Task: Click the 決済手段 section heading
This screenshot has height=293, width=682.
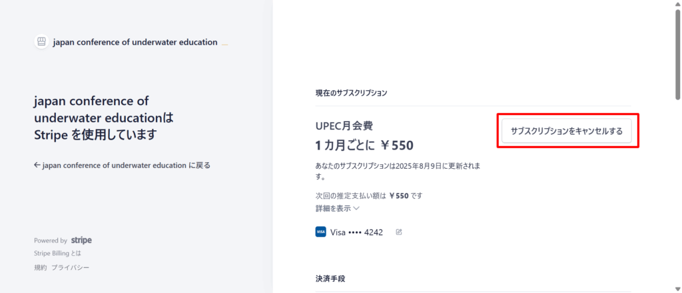Action: pyautogui.click(x=330, y=278)
